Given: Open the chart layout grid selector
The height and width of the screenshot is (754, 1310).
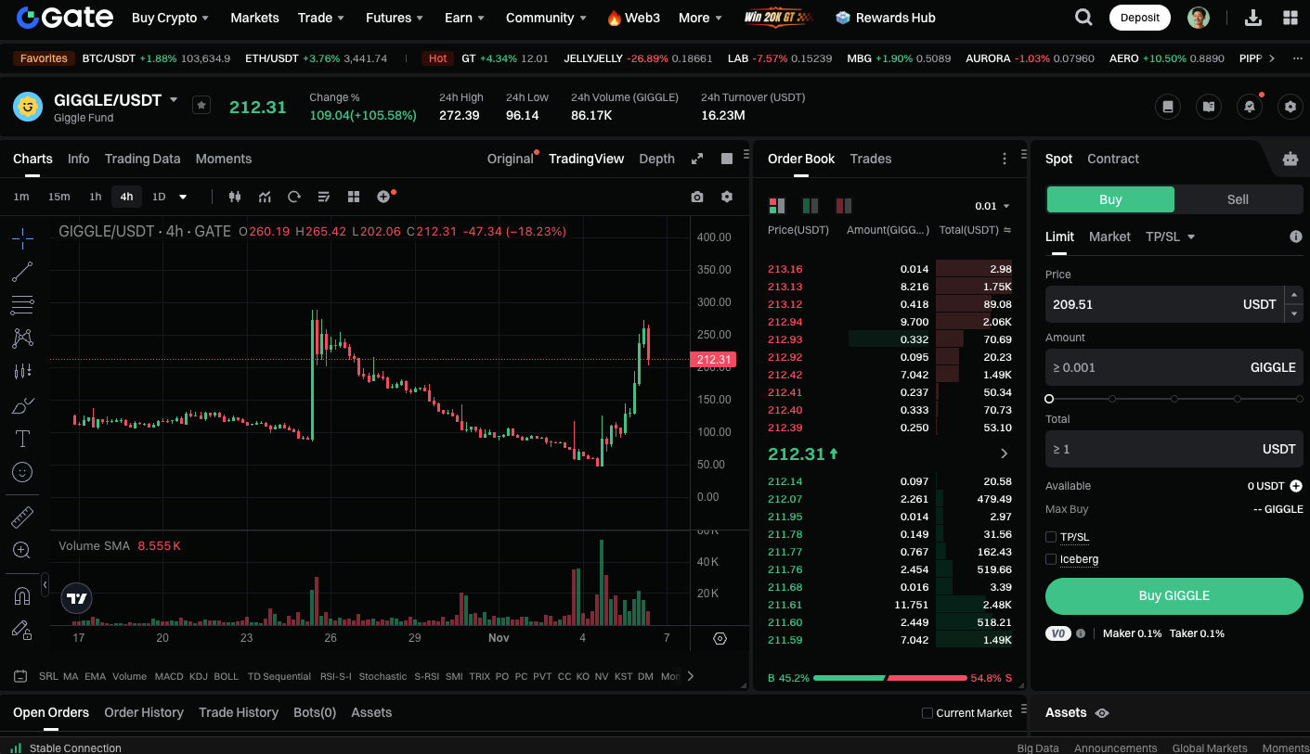Looking at the screenshot, I should [354, 197].
